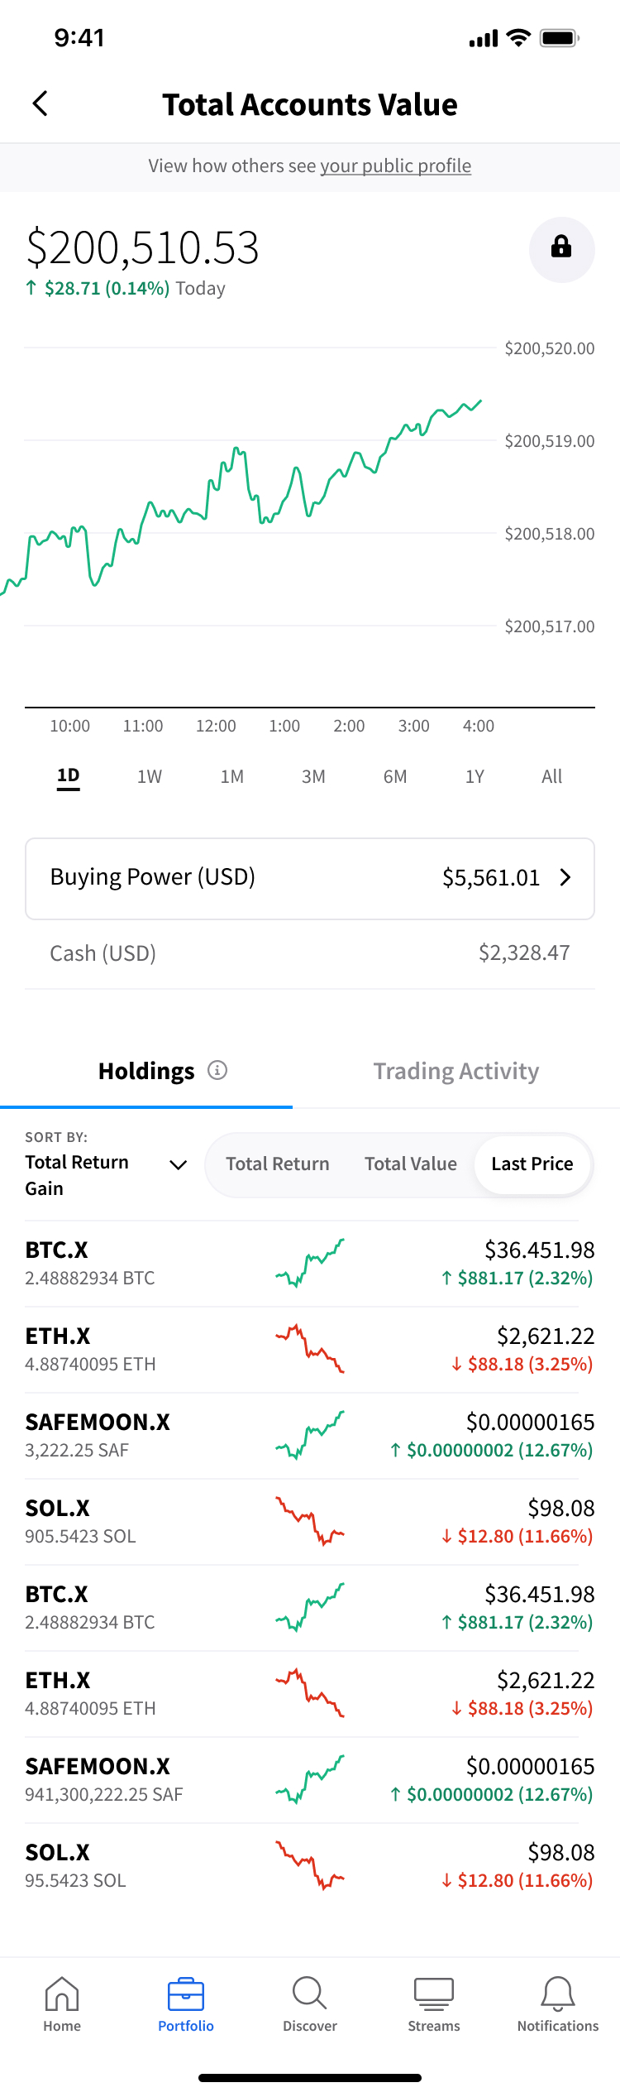Navigate back using the back arrow

(x=39, y=103)
